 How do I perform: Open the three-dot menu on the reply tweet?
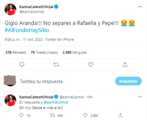[140, 97]
